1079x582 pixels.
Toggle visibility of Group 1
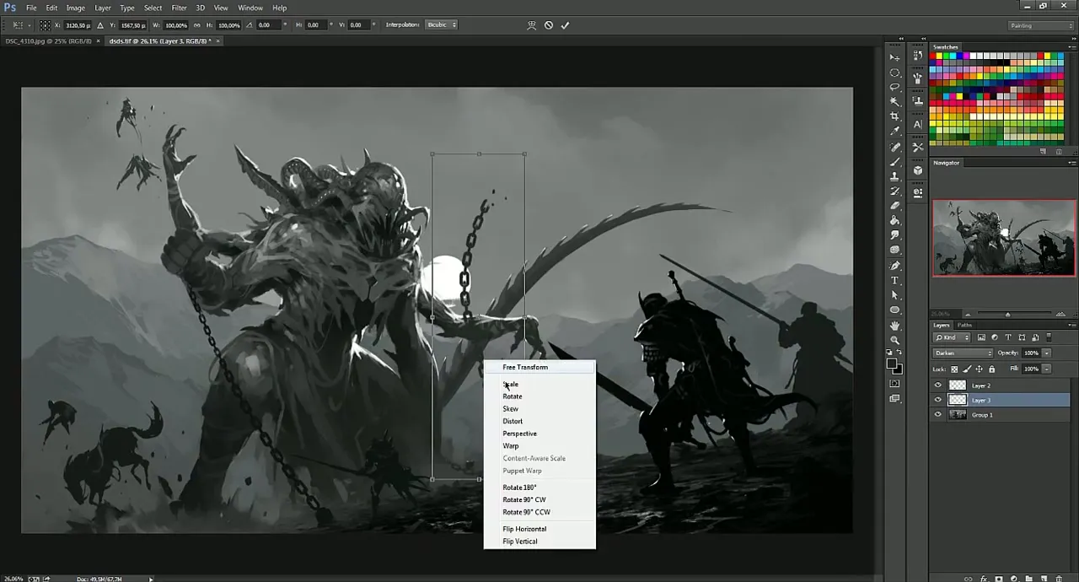click(x=938, y=415)
